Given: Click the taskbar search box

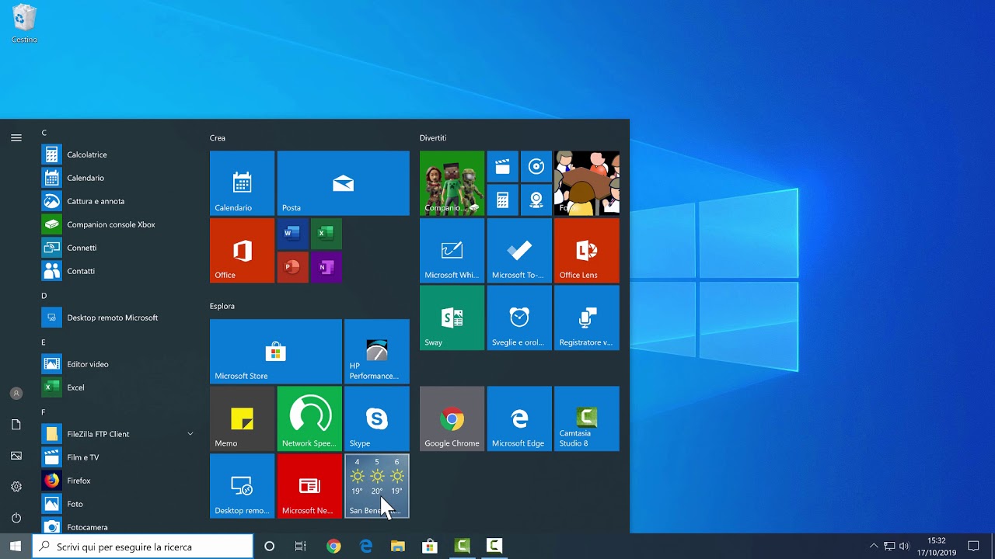Looking at the screenshot, I should pos(144,547).
